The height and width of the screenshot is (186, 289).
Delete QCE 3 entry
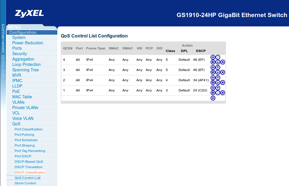tap(223, 72)
